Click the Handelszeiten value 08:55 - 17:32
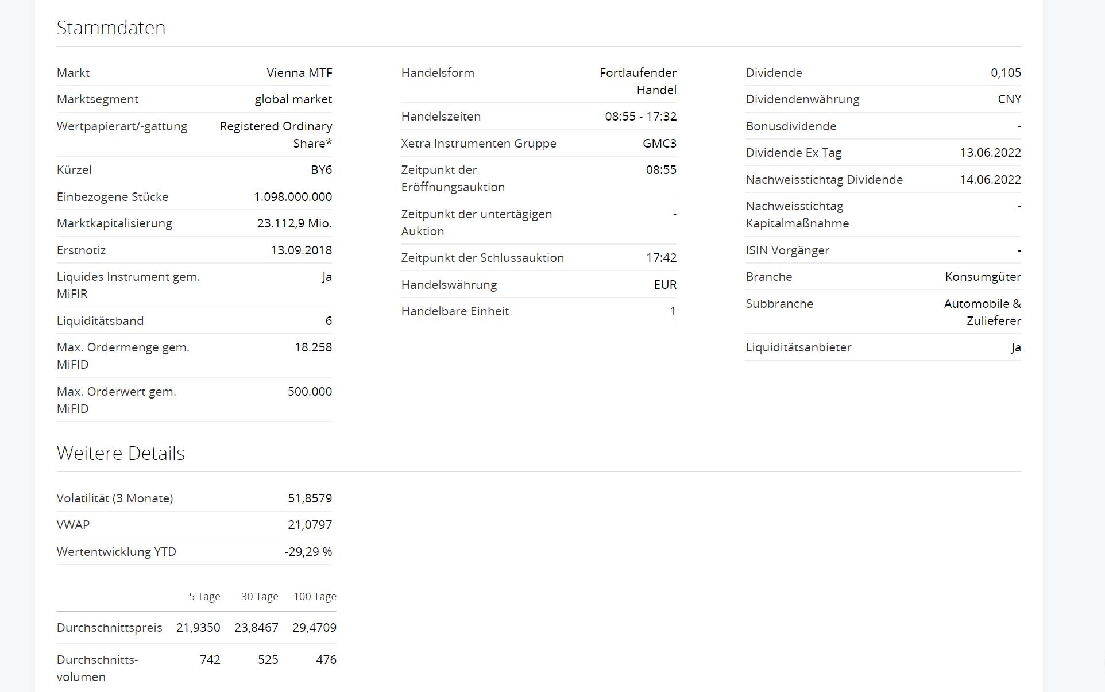 (x=640, y=117)
